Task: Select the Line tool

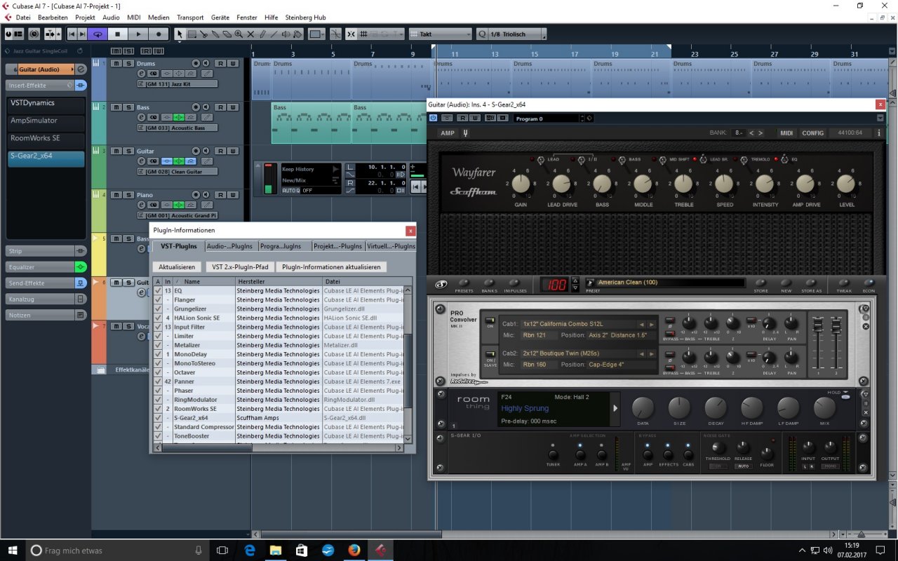Action: click(x=274, y=34)
